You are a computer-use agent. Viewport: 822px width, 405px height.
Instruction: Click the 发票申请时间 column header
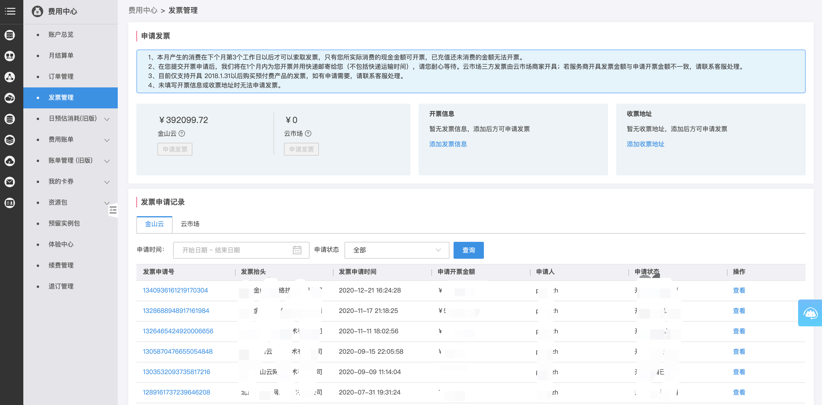coord(357,272)
